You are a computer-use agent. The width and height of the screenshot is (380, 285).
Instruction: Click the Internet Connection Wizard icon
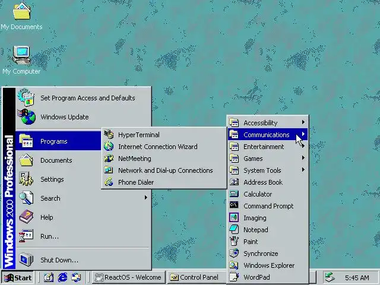(x=109, y=147)
